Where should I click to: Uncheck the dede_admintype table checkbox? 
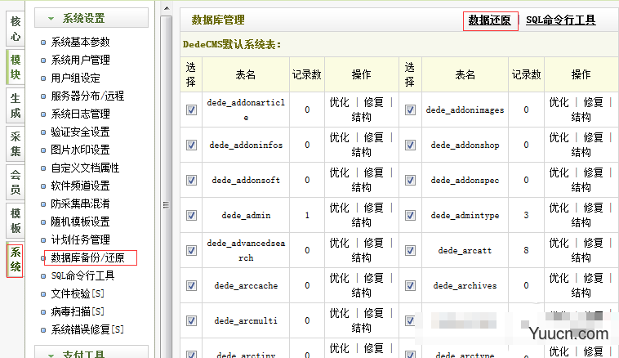(410, 215)
